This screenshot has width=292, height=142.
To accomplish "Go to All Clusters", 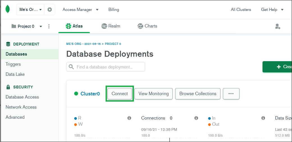I will [241, 10].
